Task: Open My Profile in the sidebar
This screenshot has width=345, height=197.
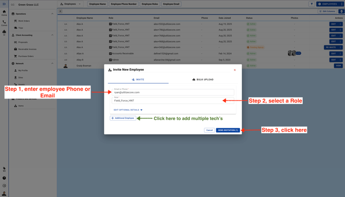Action: point(23,70)
